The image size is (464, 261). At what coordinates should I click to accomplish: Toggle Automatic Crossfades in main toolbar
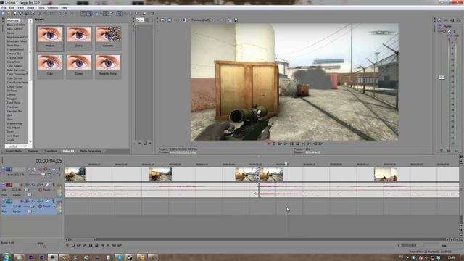[x=89, y=14]
